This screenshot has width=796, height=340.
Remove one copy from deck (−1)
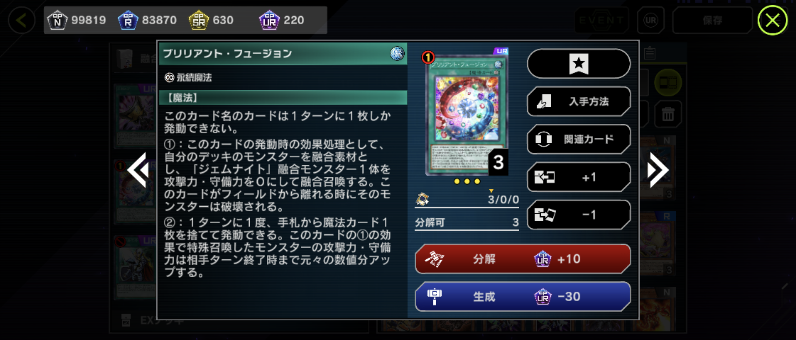coord(579,215)
